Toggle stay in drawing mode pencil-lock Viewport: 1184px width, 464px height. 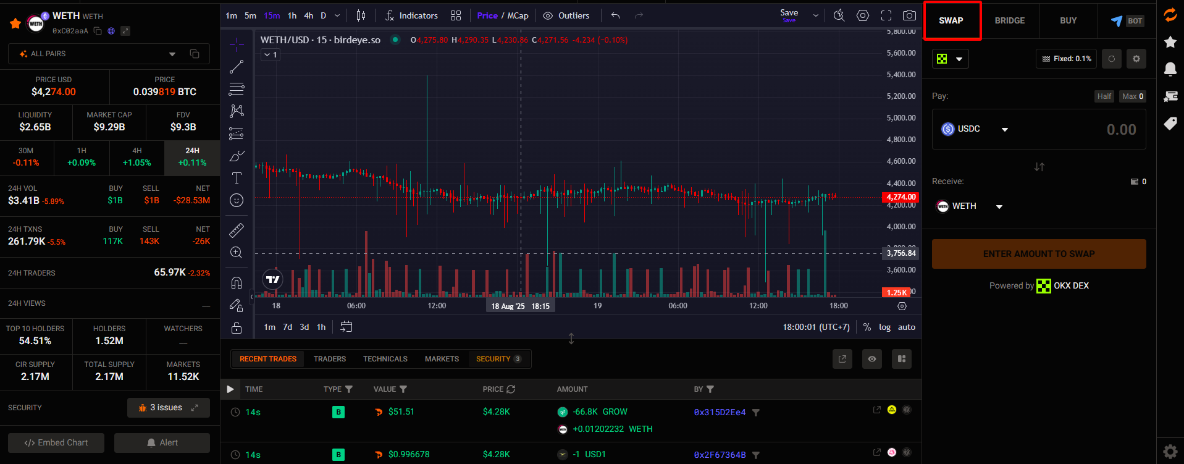click(237, 305)
